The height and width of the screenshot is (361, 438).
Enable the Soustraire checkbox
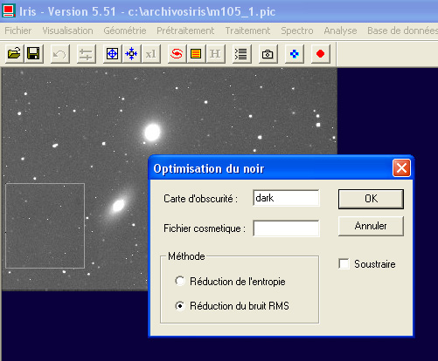344,264
